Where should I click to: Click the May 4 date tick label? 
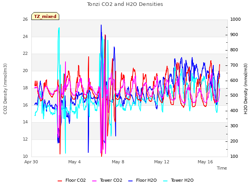click(x=75, y=162)
